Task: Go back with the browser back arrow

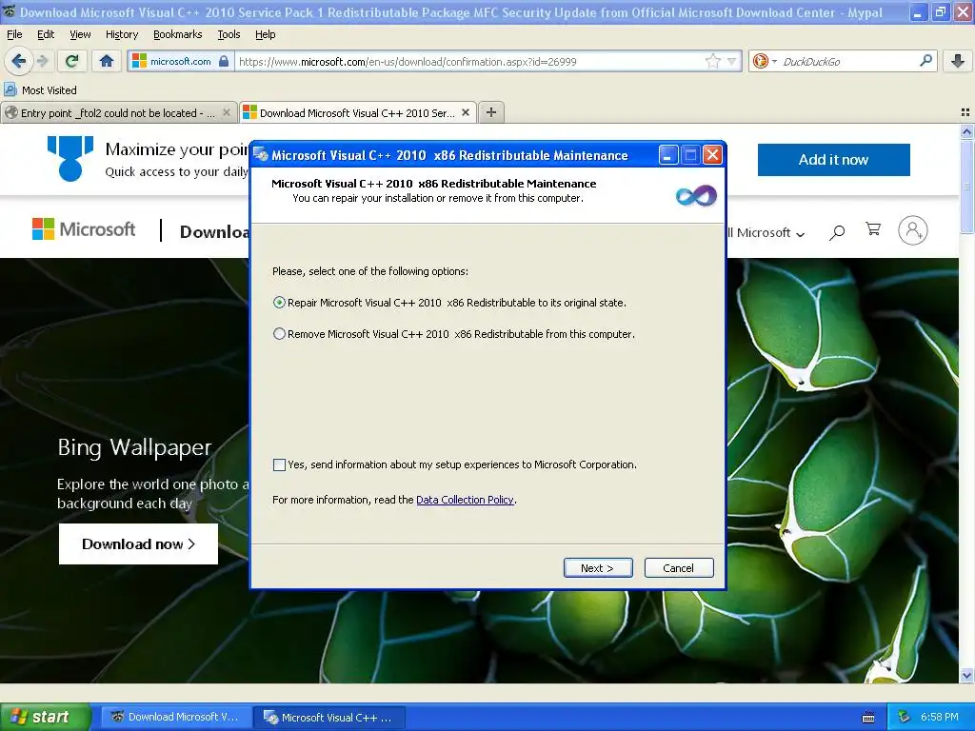Action: click(x=19, y=61)
